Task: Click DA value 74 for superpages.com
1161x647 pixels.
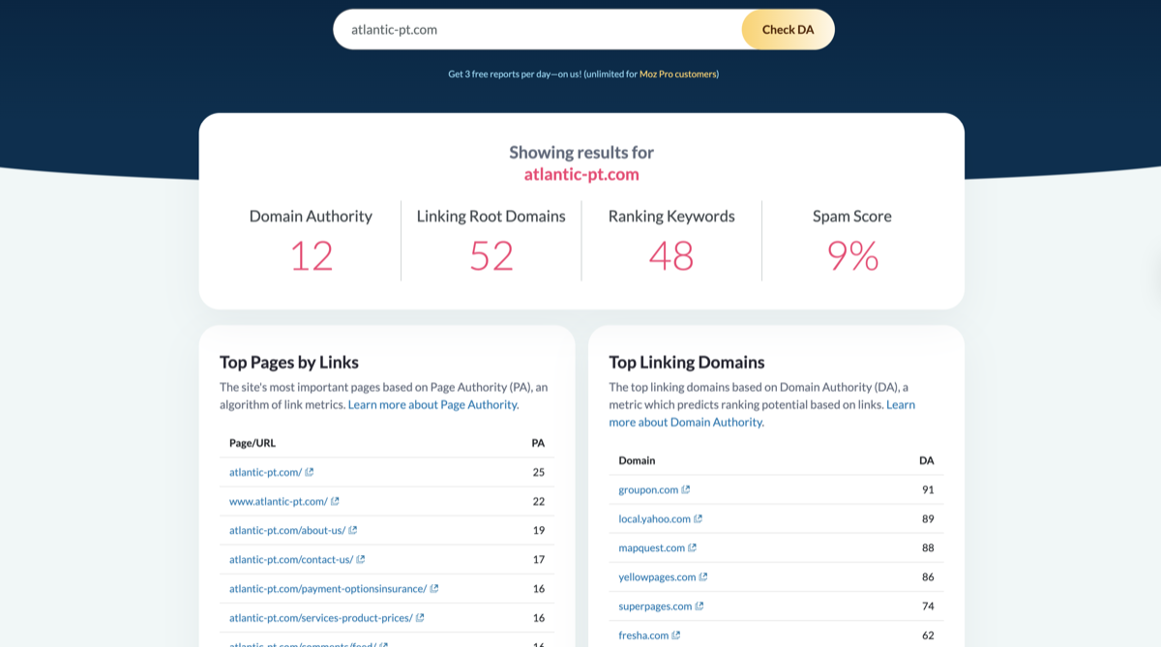Action: point(928,605)
